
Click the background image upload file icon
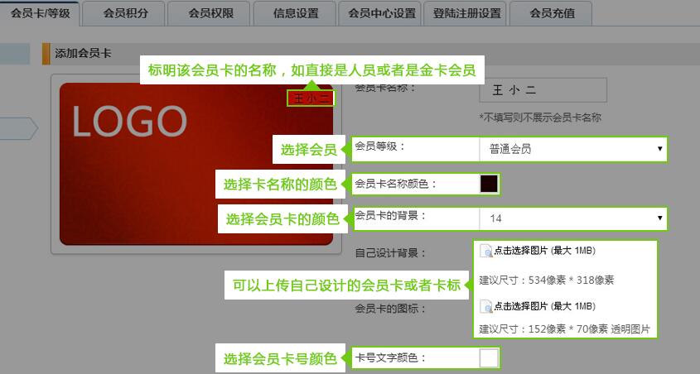pyautogui.click(x=486, y=252)
